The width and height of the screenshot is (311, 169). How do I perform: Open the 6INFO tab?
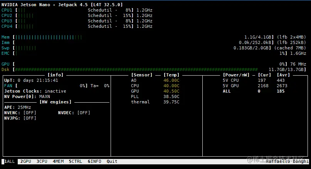coord(94,161)
